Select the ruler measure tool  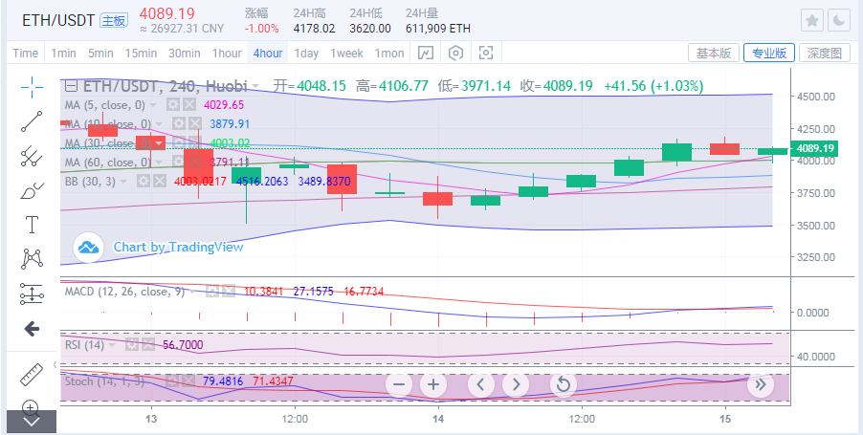(32, 374)
